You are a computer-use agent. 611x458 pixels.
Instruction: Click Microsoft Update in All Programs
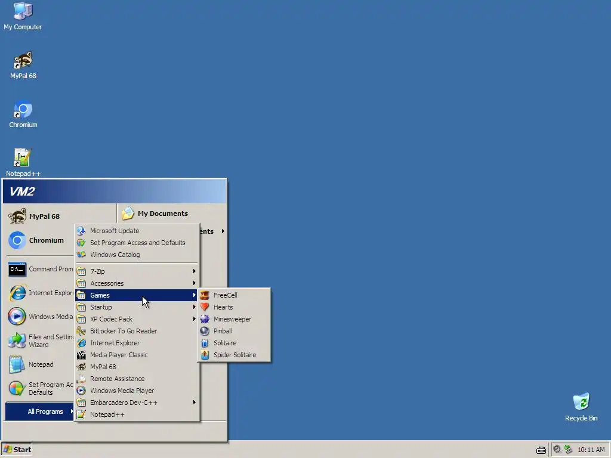click(137, 231)
